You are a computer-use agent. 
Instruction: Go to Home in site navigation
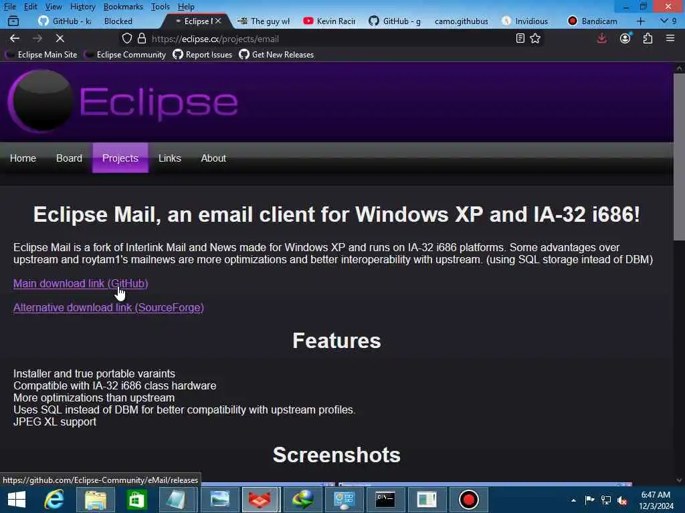23,158
